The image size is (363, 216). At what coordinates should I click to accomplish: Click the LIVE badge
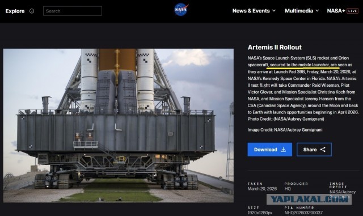(x=352, y=11)
